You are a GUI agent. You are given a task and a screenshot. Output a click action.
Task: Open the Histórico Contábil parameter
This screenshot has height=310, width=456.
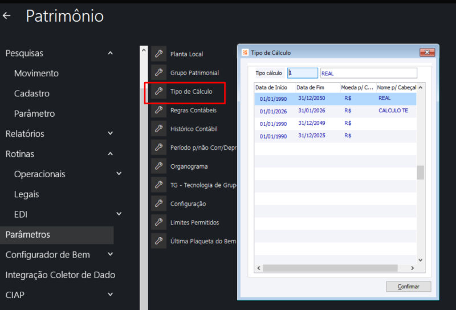(194, 129)
